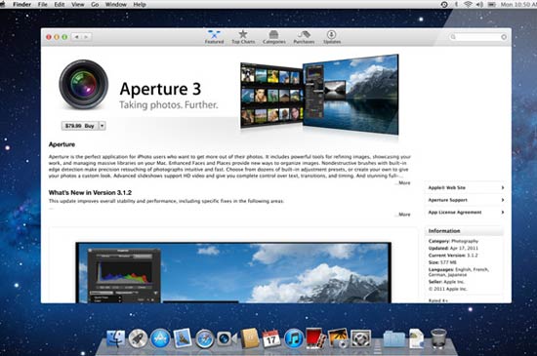This screenshot has width=537, height=356.
Task: Open Launchpad rocket icon in the Dock
Action: pos(138,338)
